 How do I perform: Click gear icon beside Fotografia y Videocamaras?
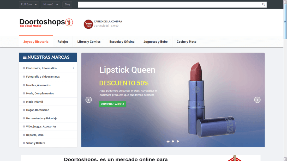point(24,77)
